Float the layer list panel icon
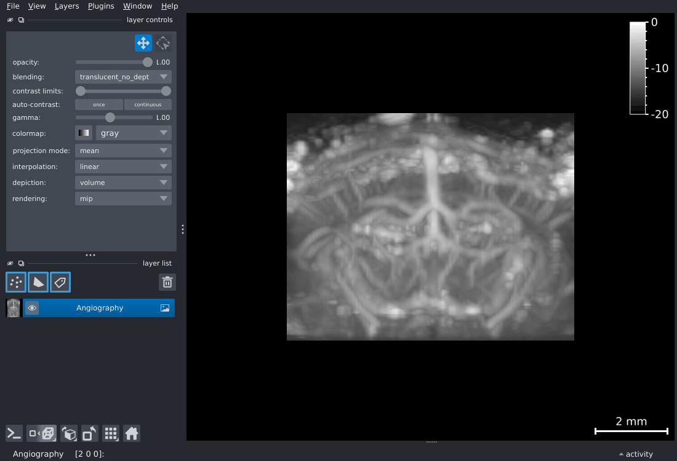Screen dimensions: 677x461 click(x=21, y=263)
